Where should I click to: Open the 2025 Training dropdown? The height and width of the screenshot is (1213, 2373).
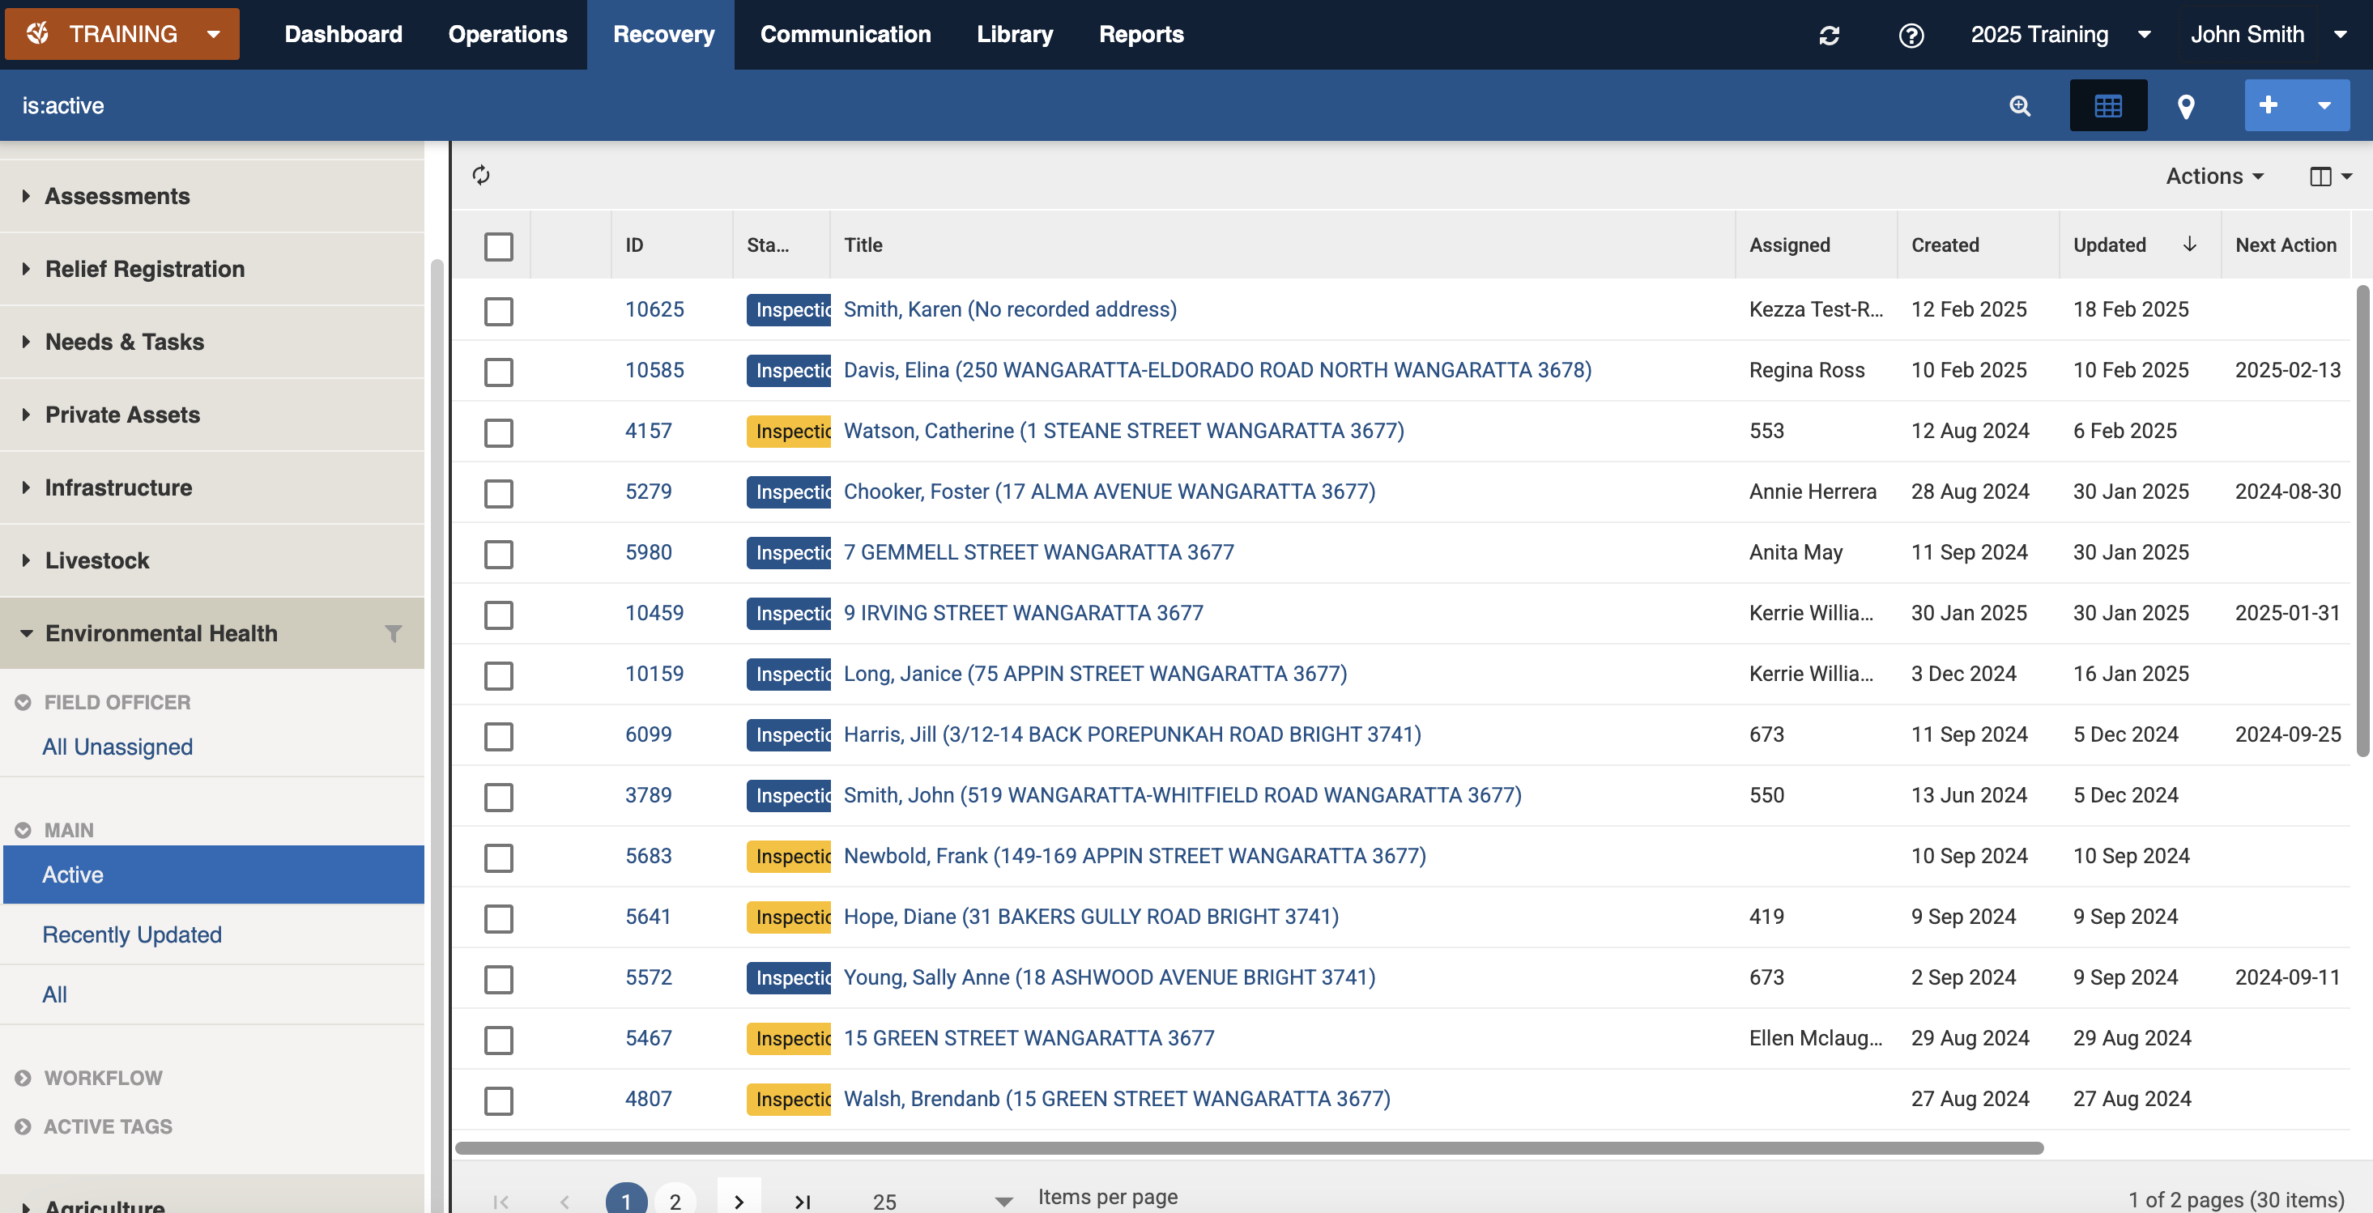click(2058, 35)
